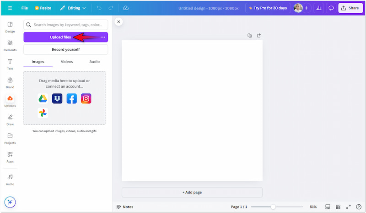The width and height of the screenshot is (366, 213).
Task: Connect Dropbox account icon
Action: [57, 98]
